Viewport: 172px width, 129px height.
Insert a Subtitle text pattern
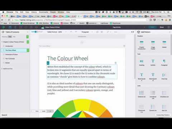(153, 63)
